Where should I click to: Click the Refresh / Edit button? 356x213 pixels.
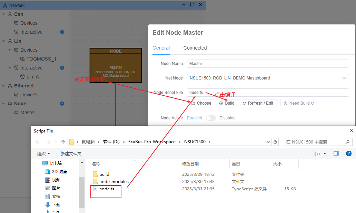(x=258, y=103)
